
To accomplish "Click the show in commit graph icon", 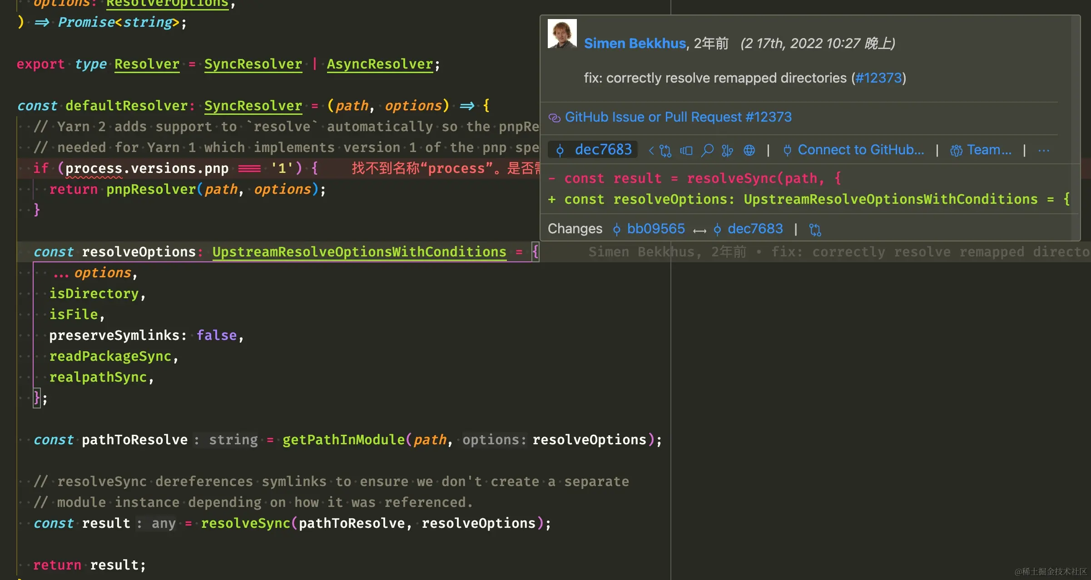I will coord(728,150).
